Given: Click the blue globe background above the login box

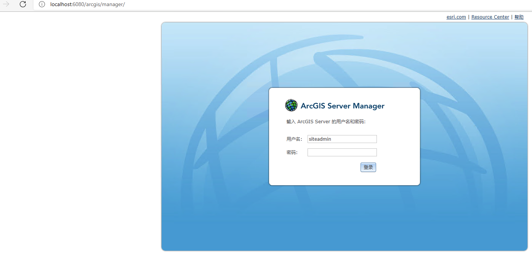Looking at the screenshot, I should click(343, 57).
